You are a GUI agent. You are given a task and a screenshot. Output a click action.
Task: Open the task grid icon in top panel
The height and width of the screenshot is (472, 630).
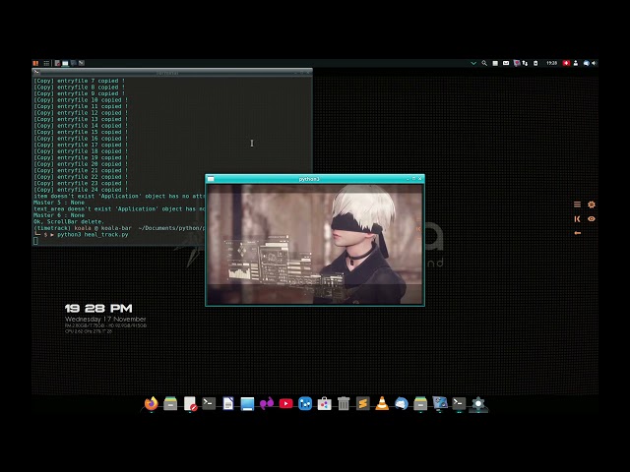tap(46, 63)
